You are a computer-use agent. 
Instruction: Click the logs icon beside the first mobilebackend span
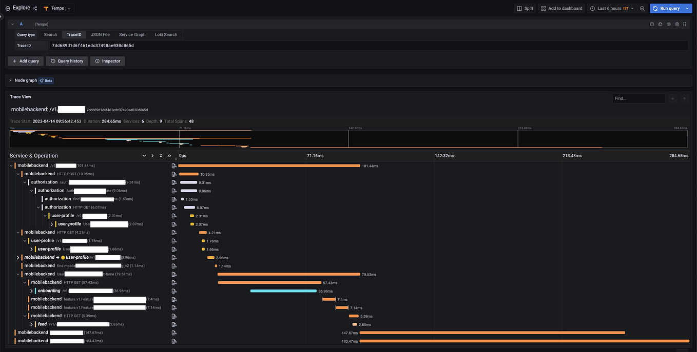pos(174,165)
